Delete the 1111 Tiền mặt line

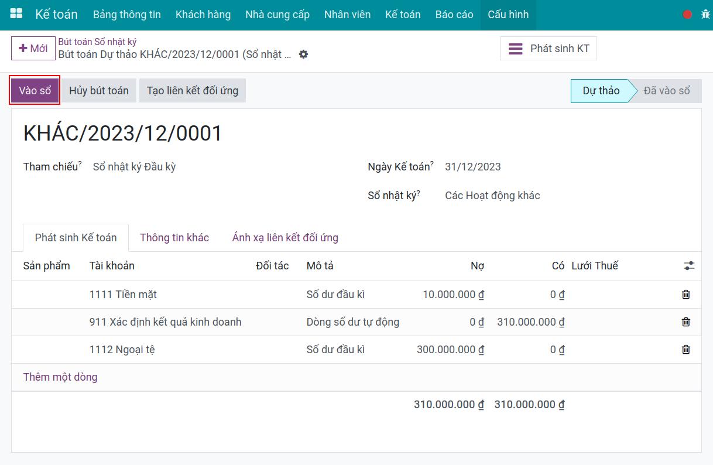[x=686, y=295]
